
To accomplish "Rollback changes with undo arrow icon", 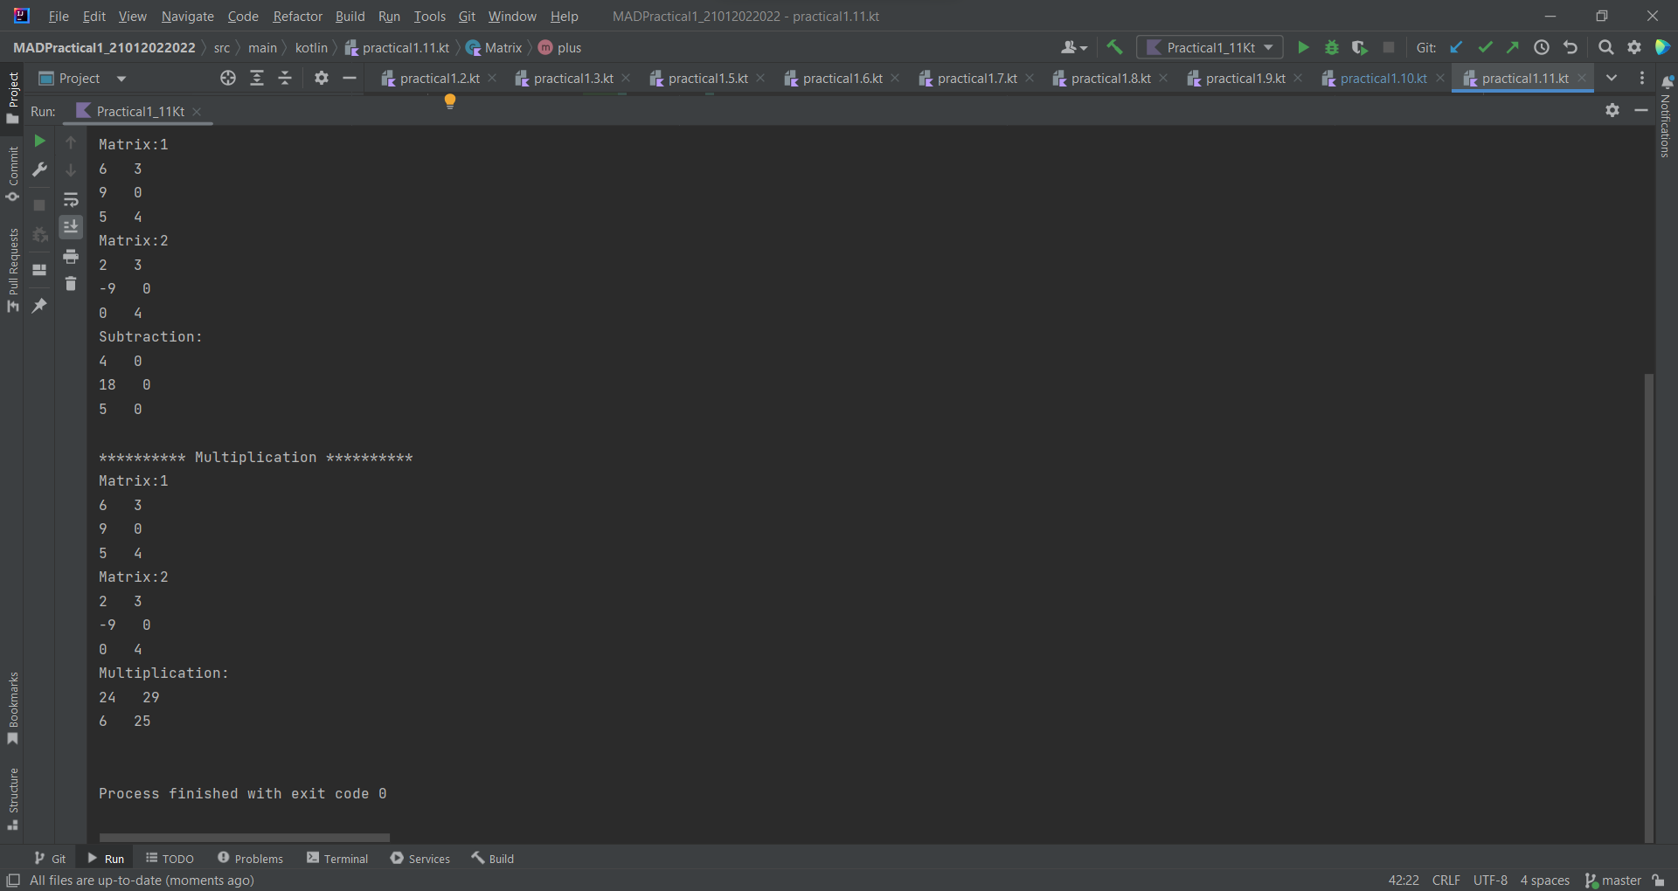I will pos(1571,48).
